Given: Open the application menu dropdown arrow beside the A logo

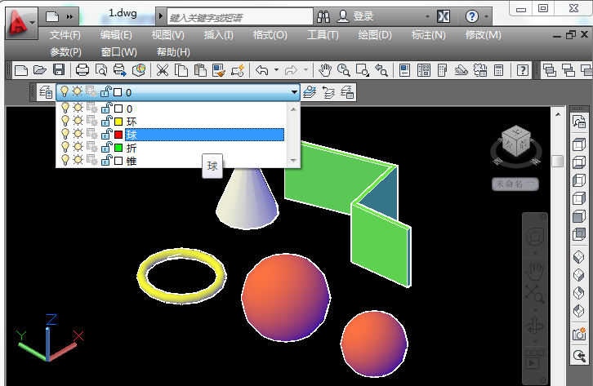Looking at the screenshot, I should [33, 23].
